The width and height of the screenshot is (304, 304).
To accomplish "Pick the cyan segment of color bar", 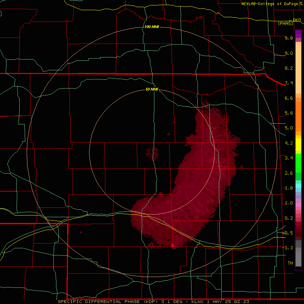I will point(298,186).
